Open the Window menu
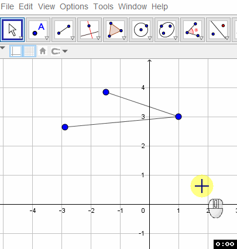 coord(132,6)
